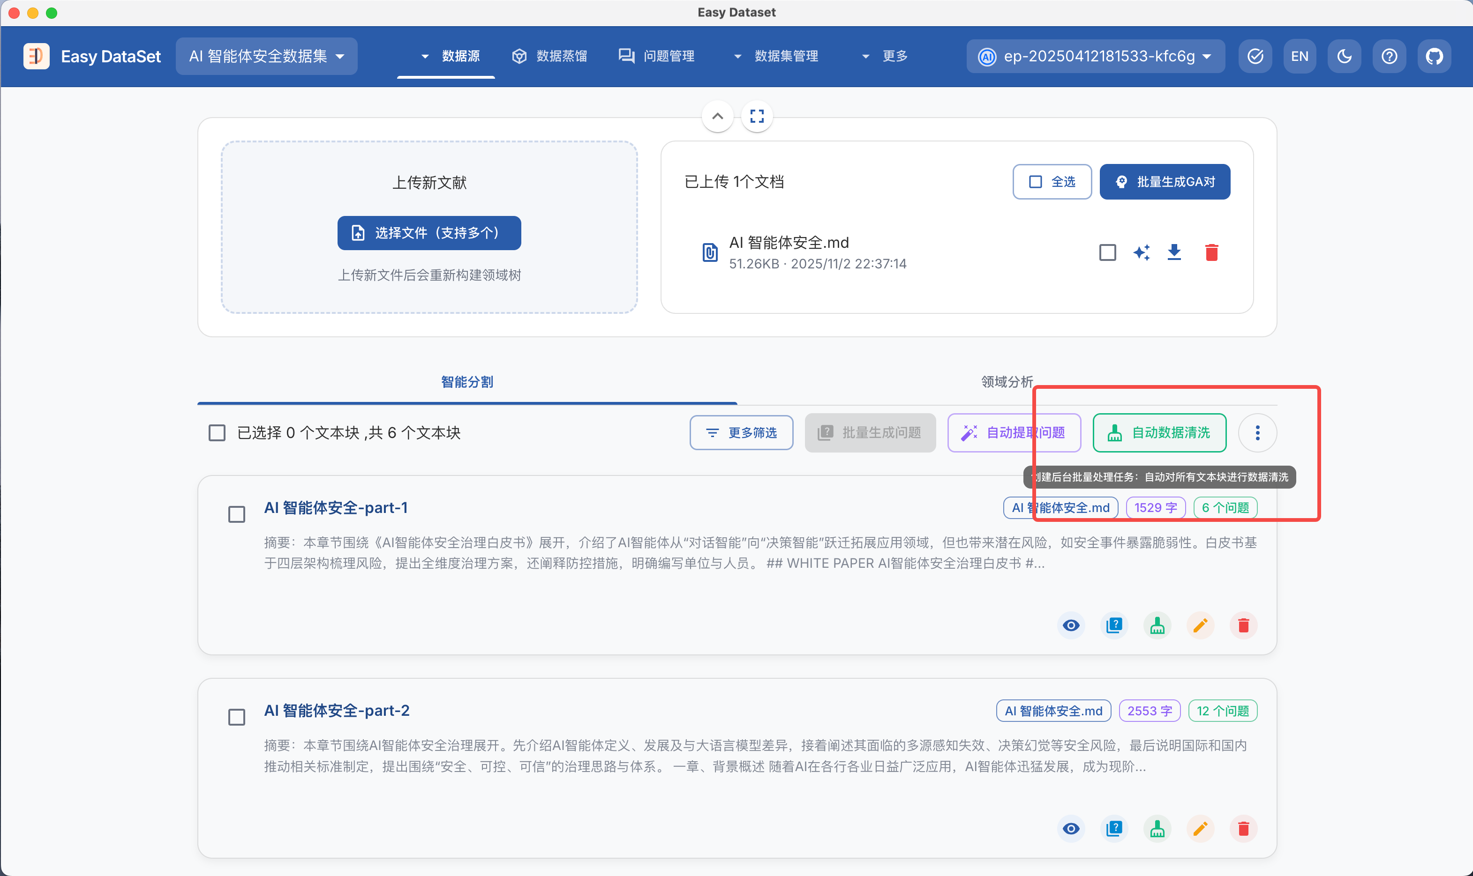Switch to dark mode moon icon

(x=1344, y=57)
